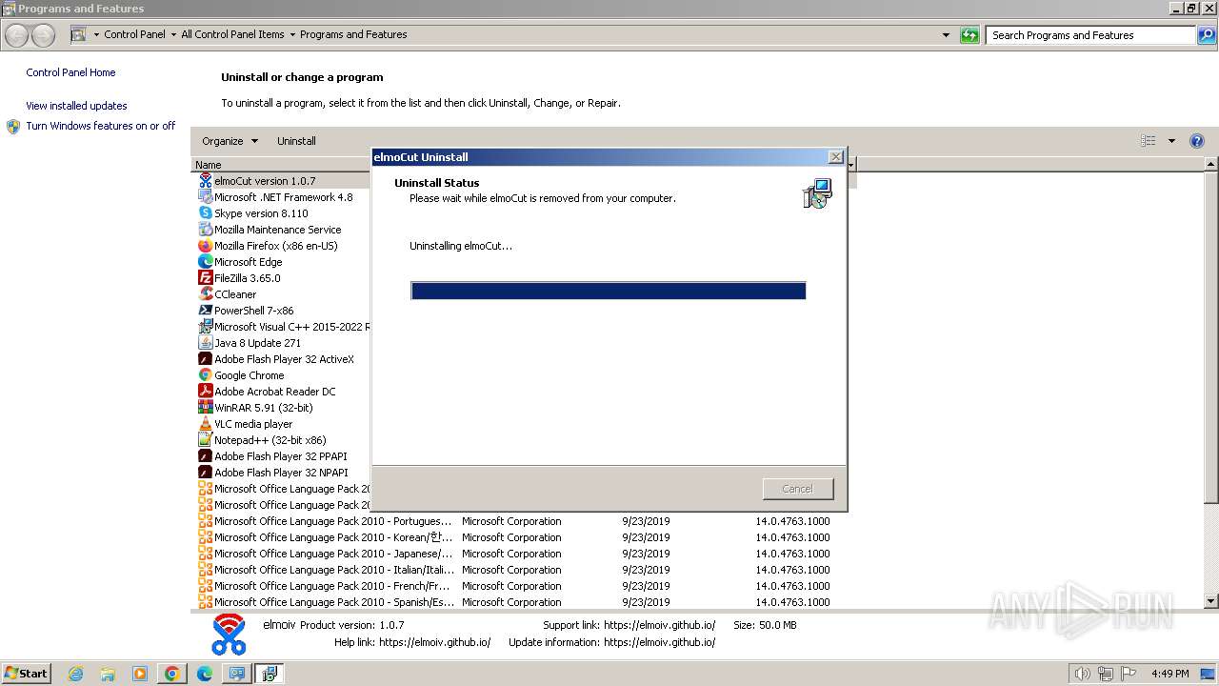Open Windows Explorer from taskbar
This screenshot has width=1219, height=686.
[108, 674]
